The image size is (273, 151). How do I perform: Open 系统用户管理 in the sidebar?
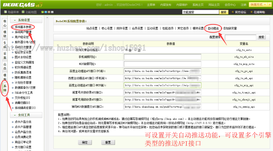point(23,32)
